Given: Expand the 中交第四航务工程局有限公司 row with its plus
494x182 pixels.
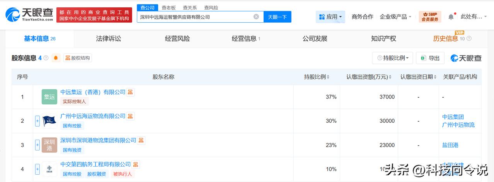Looking at the screenshot, I should pos(37,169).
